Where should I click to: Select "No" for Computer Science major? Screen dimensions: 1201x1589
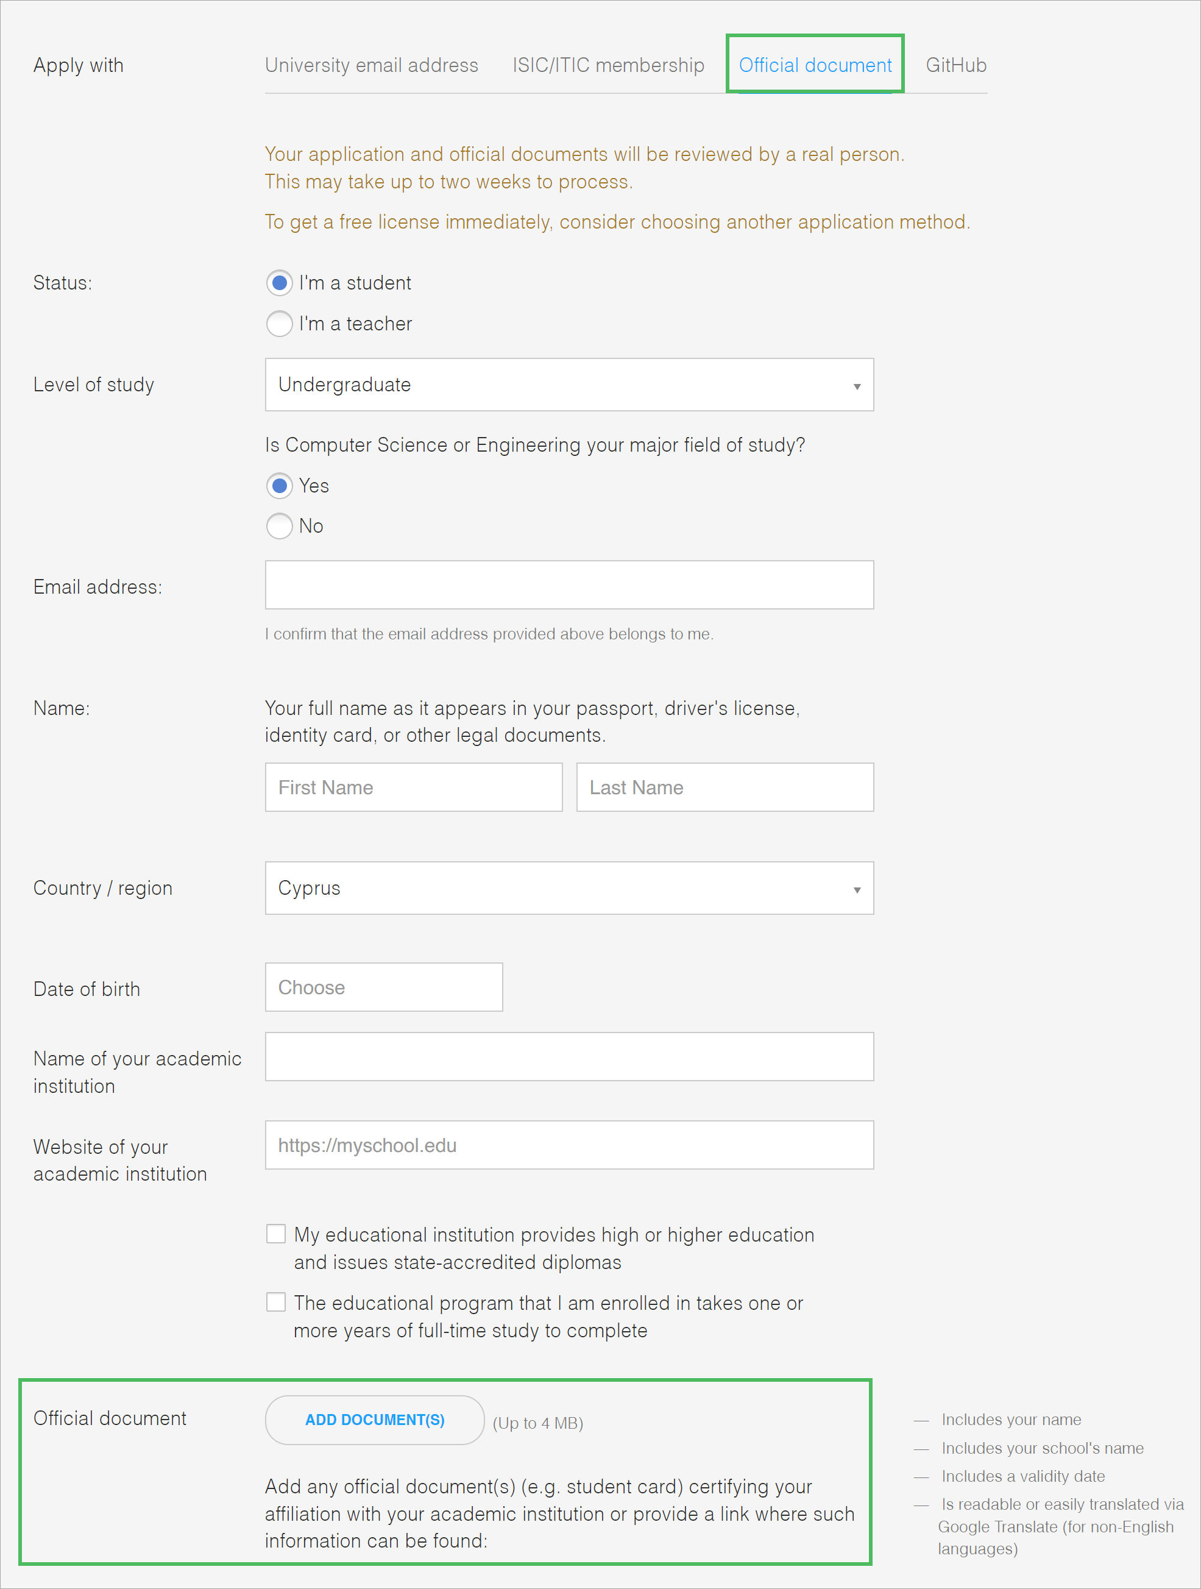[x=280, y=527]
